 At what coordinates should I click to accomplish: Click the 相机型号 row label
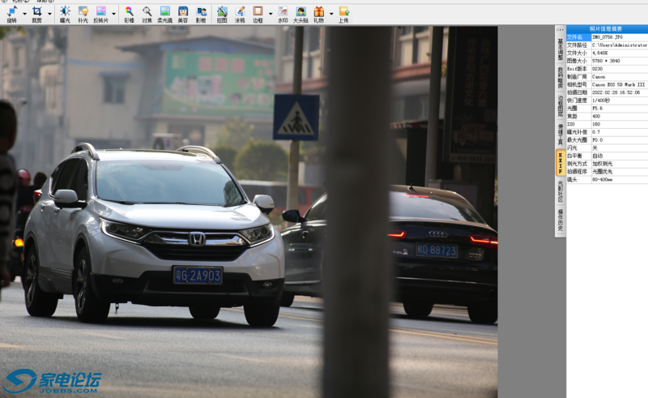(x=577, y=84)
